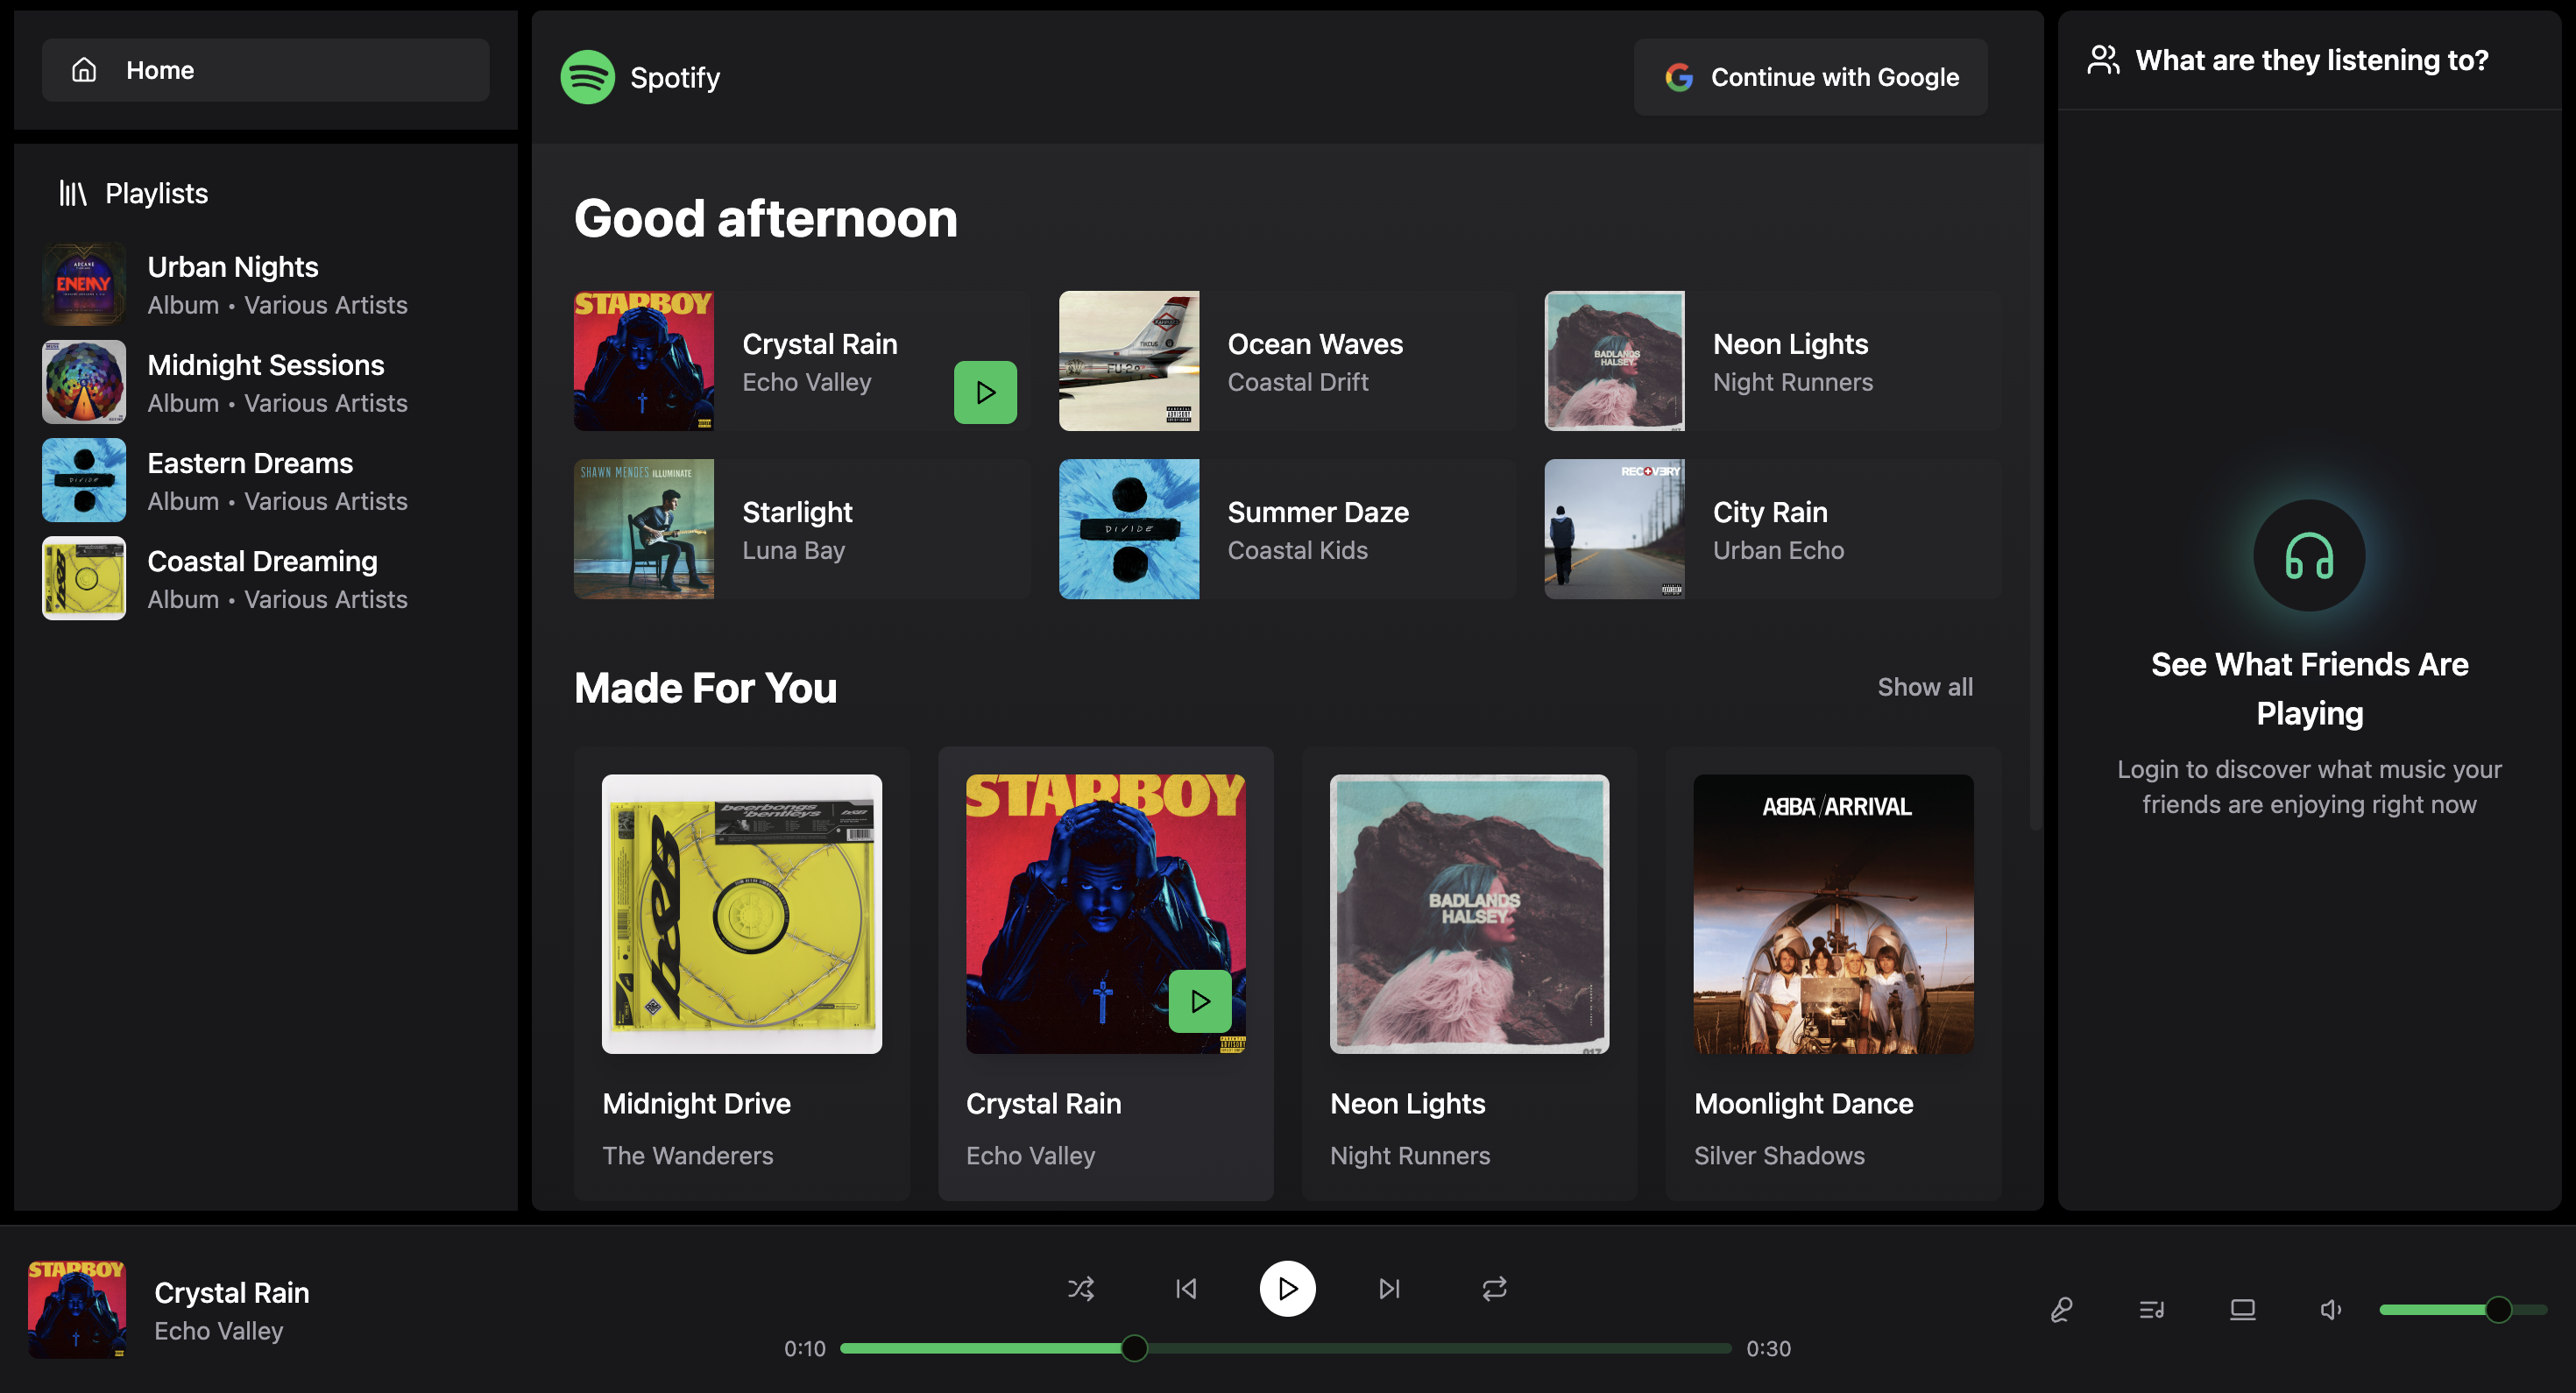
Task: Open the Neon Lights card cover
Action: pyautogui.click(x=1469, y=914)
